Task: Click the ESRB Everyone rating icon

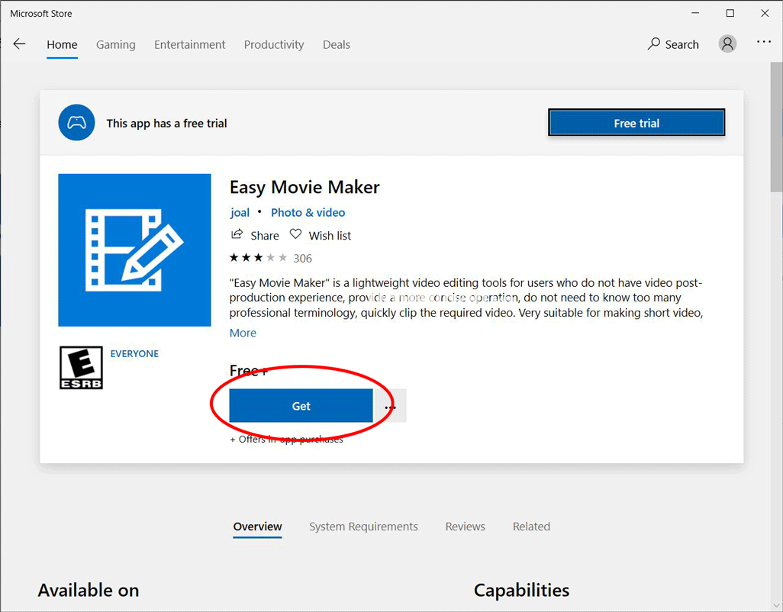Action: click(81, 367)
